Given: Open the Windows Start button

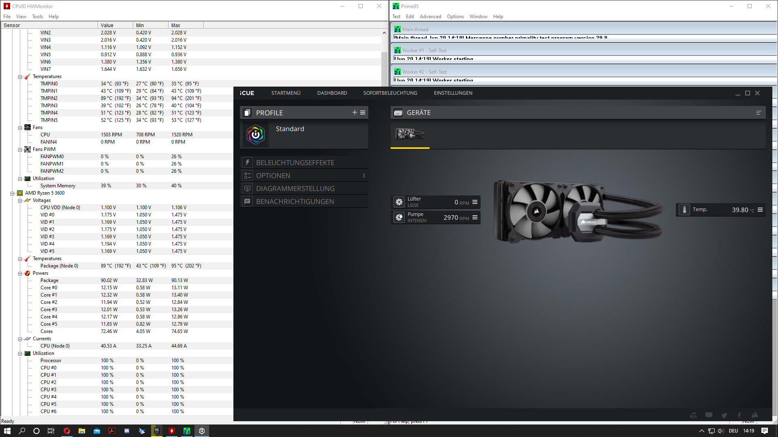Looking at the screenshot, I should tap(7, 431).
